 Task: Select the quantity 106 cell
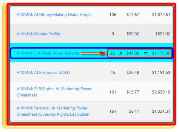tap(113, 15)
